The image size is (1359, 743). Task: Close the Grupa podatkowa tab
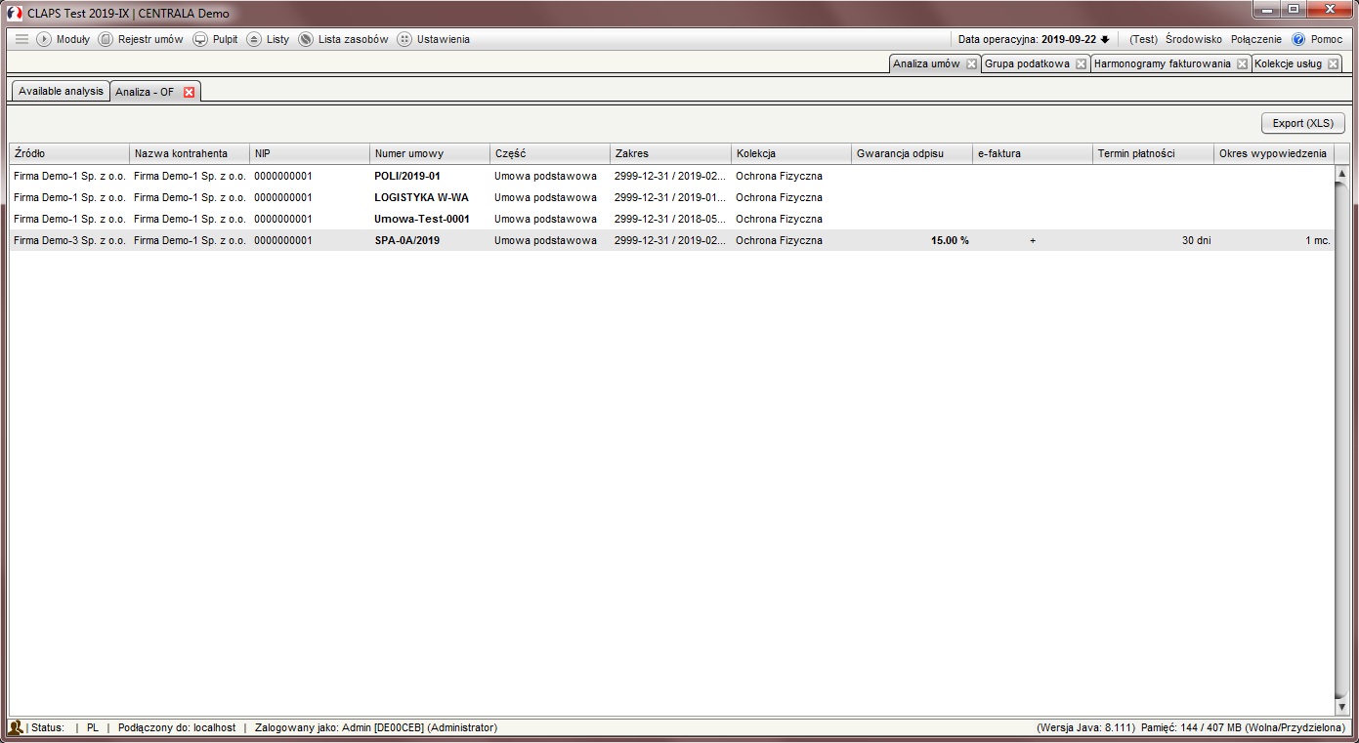tap(1081, 64)
